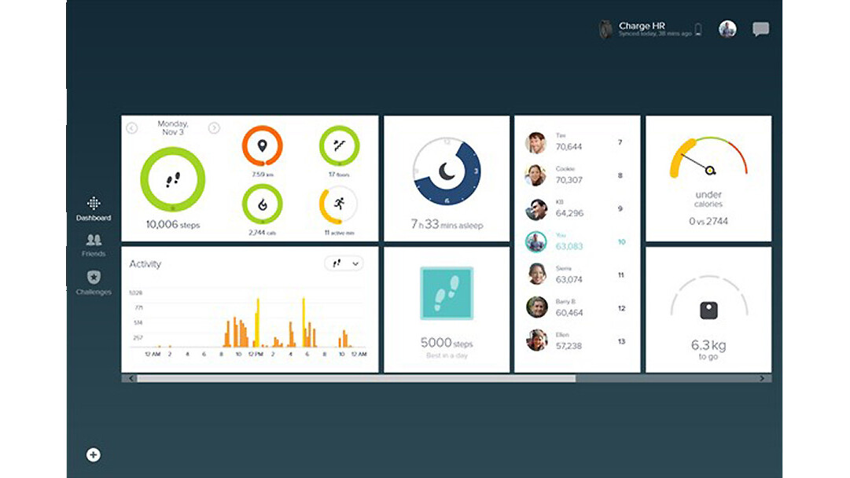Go to previous day arrow
850x478 pixels.
pyautogui.click(x=132, y=128)
